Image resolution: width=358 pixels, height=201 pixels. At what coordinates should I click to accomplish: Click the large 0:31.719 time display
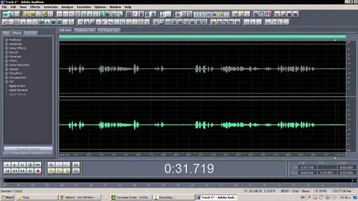click(189, 169)
